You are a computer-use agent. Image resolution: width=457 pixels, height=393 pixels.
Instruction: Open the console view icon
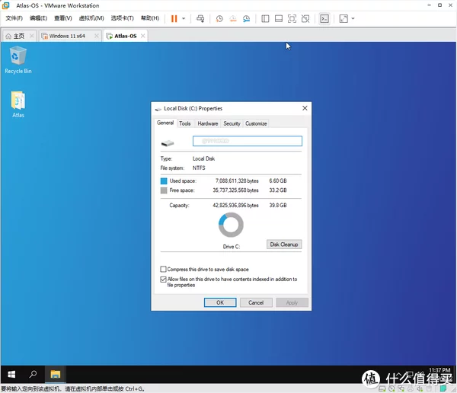click(324, 18)
